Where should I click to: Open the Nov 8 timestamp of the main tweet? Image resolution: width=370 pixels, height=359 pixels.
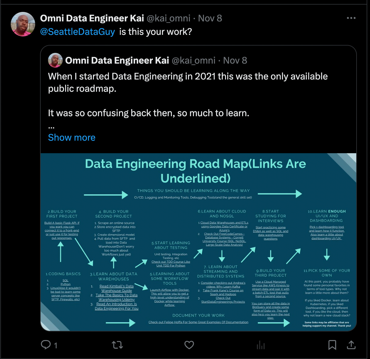pos(210,18)
